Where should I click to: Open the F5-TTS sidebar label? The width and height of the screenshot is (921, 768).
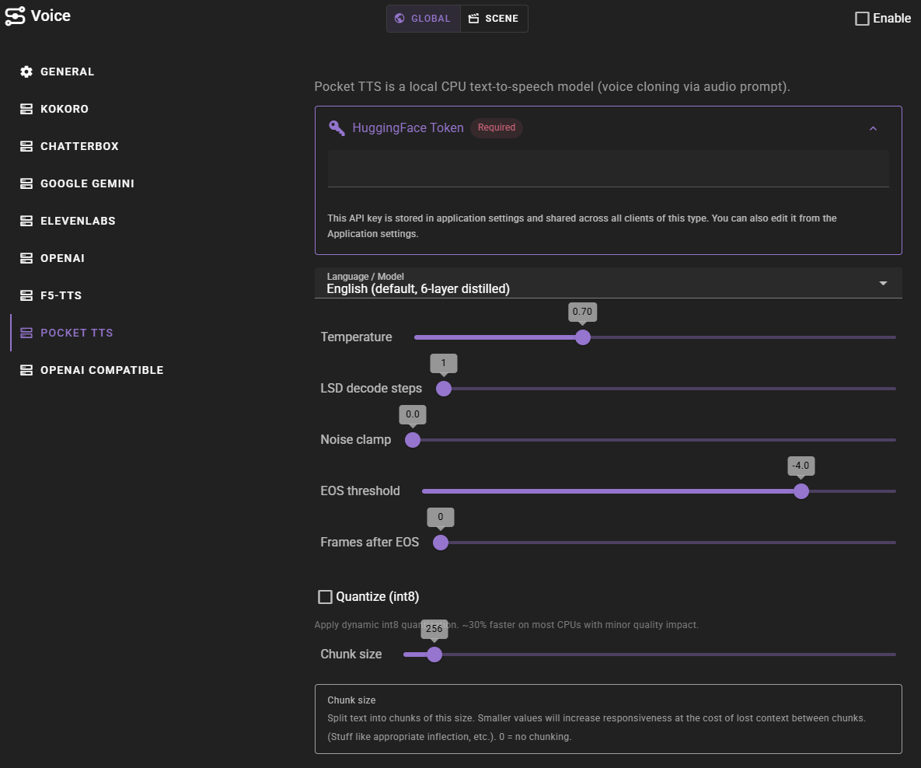click(61, 295)
